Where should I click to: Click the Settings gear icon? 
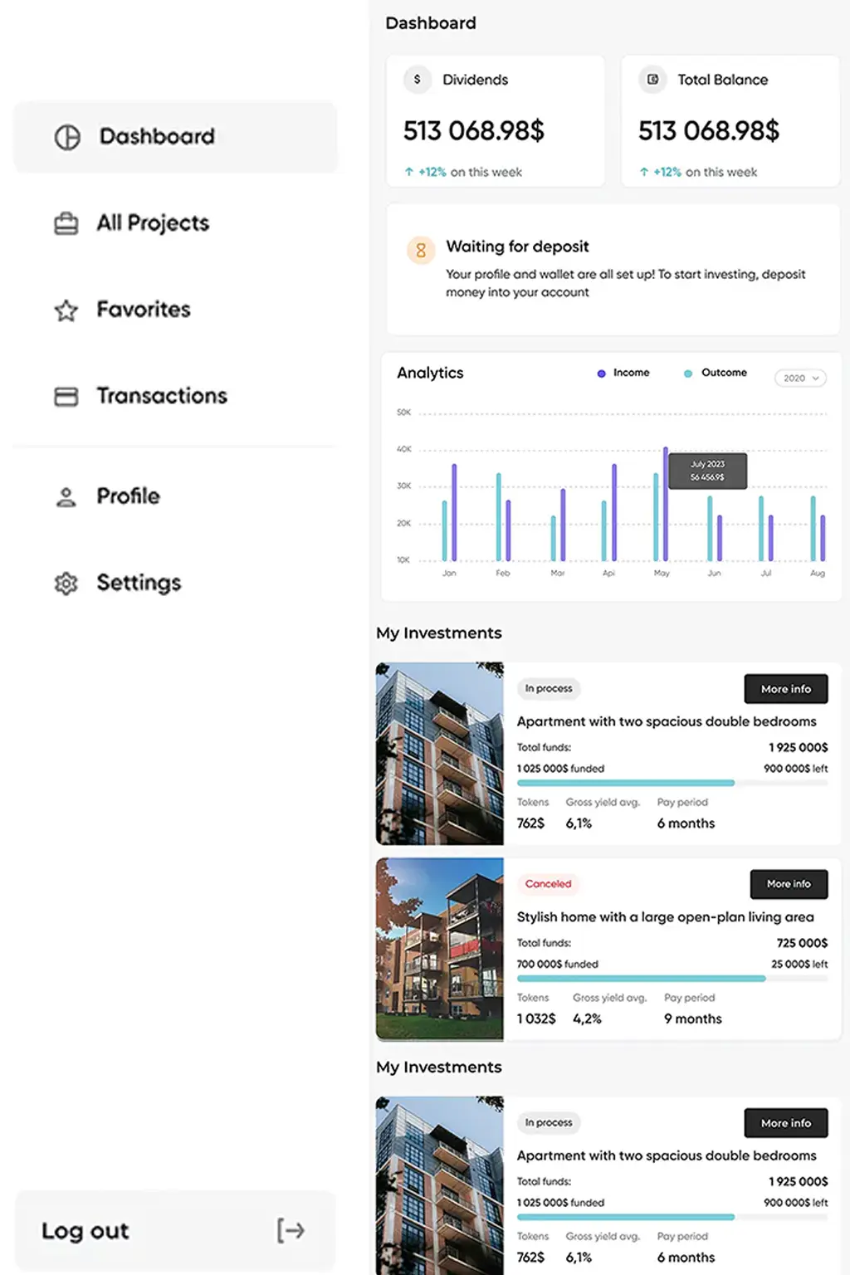[66, 584]
